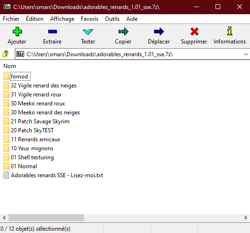The image size is (250, 233).
Task: Sort by the Nom column header
Action: pyautogui.click(x=10, y=66)
